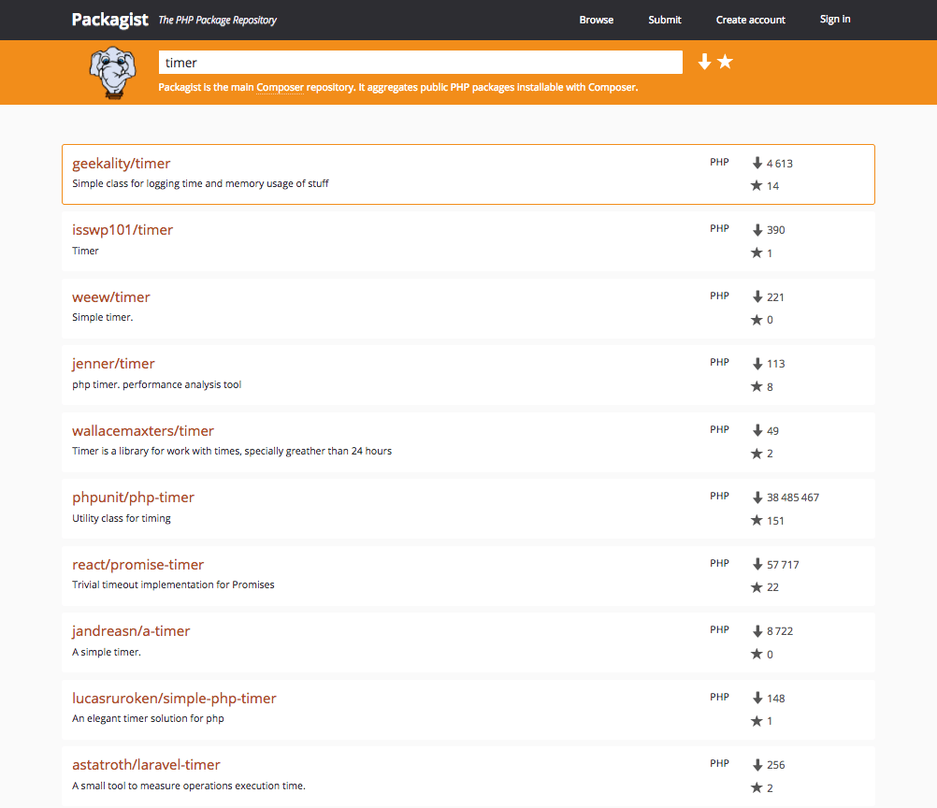The width and height of the screenshot is (937, 808).
Task: Click the Sign in link
Action: (x=835, y=20)
